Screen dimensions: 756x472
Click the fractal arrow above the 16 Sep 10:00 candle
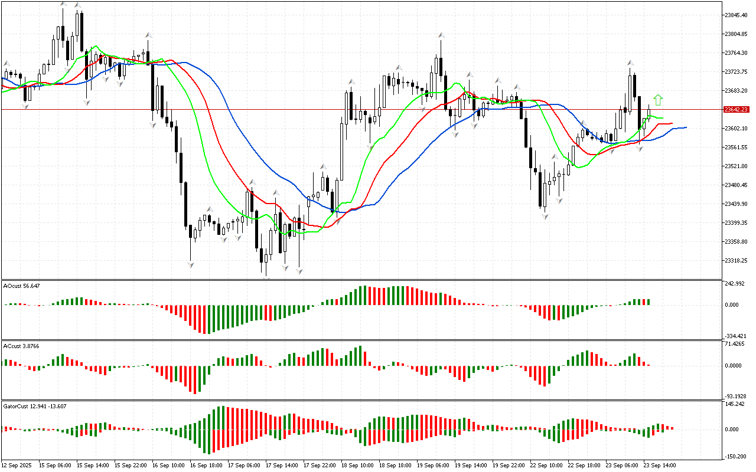[x=149, y=36]
